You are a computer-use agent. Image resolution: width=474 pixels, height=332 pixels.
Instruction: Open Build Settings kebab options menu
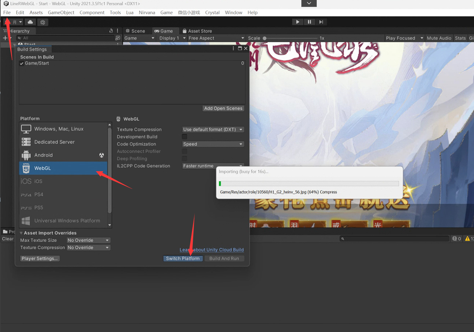233,49
